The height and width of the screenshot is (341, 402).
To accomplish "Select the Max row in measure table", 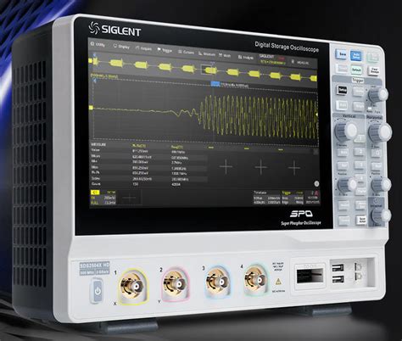I will [x=148, y=167].
